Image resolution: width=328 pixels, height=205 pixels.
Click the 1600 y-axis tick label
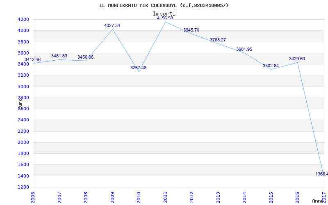coord(23,165)
